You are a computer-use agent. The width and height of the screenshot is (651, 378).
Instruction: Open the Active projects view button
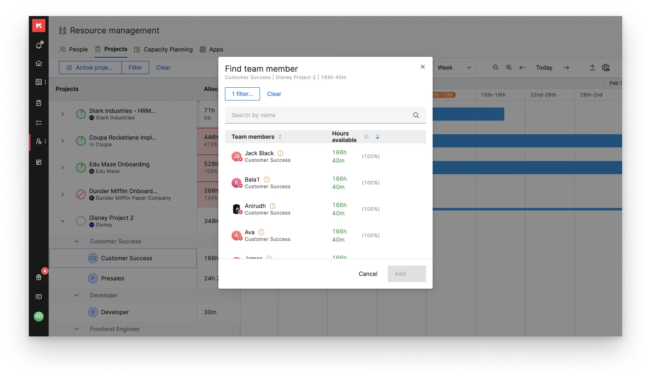point(90,68)
